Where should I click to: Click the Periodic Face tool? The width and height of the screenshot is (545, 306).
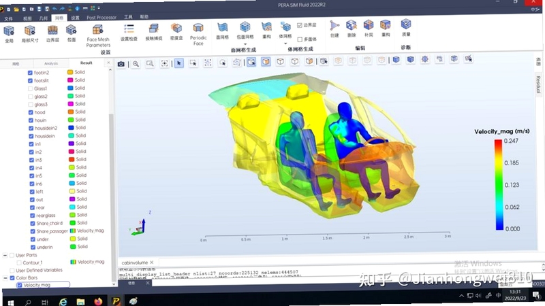(198, 35)
